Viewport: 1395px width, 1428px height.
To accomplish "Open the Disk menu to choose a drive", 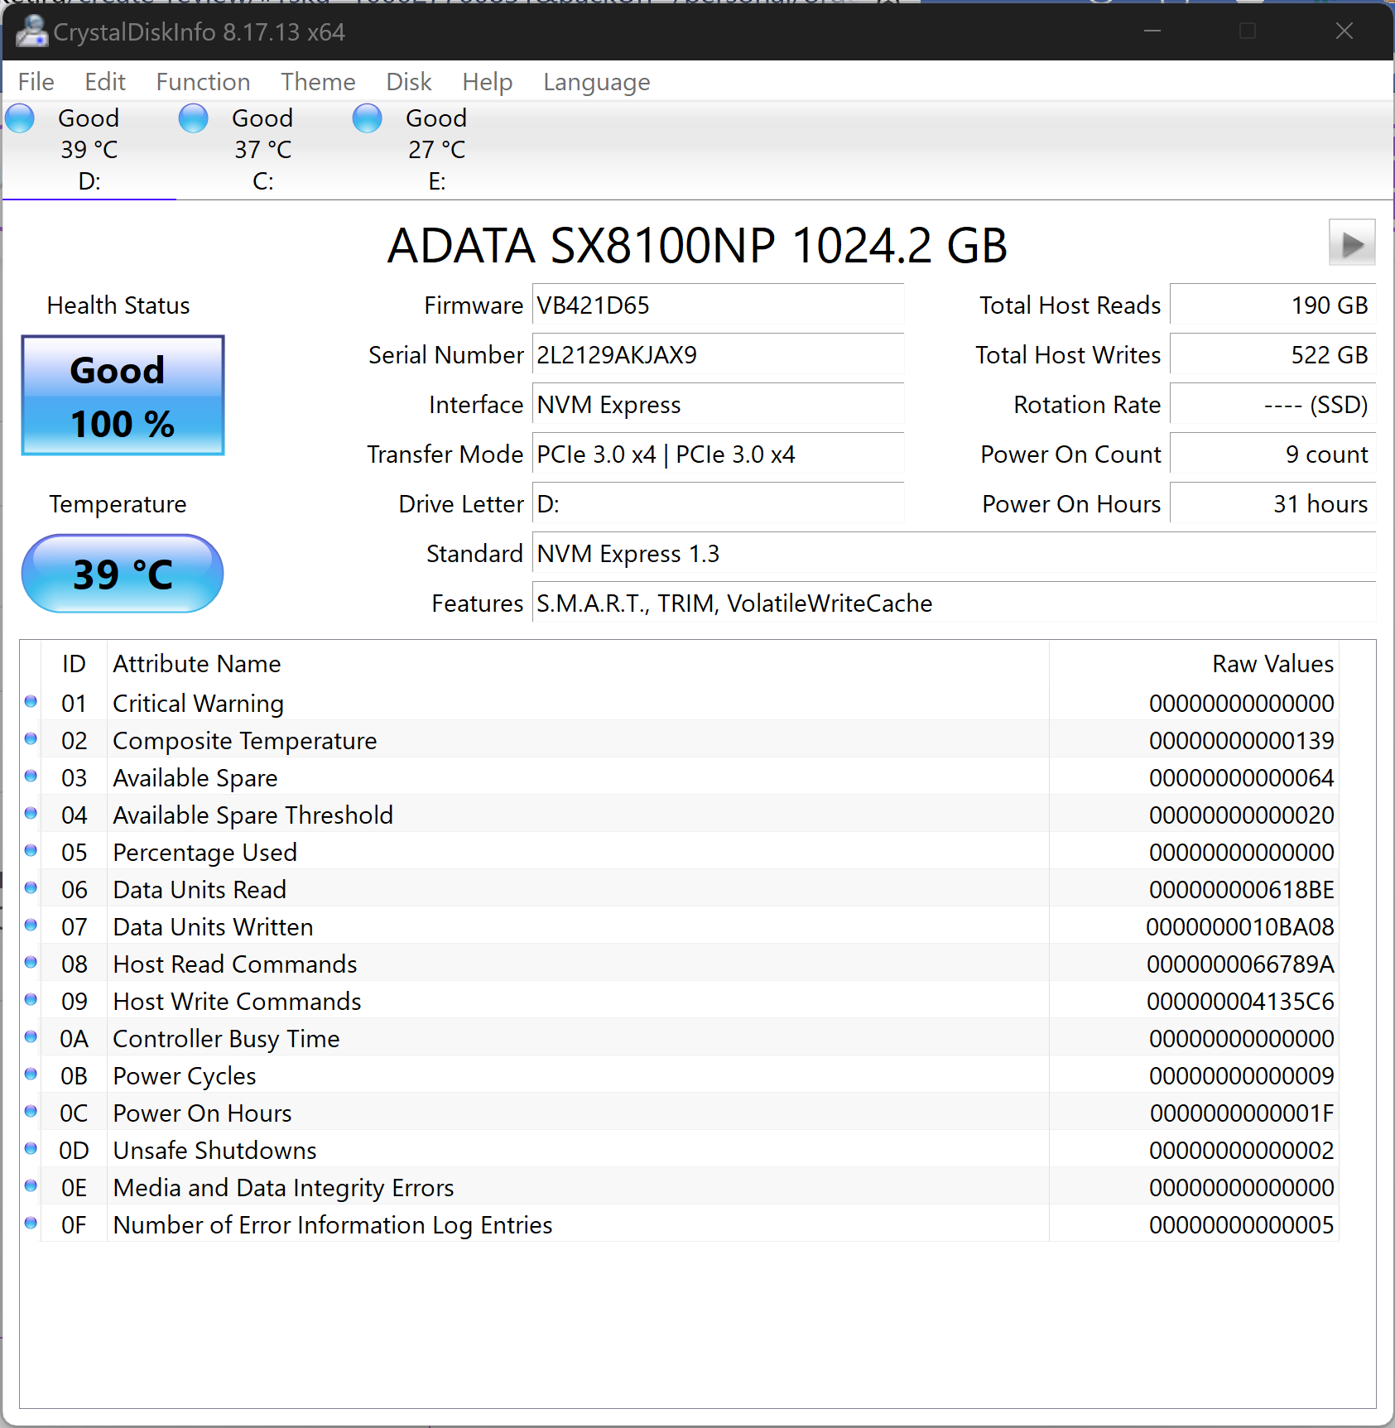I will point(408,82).
